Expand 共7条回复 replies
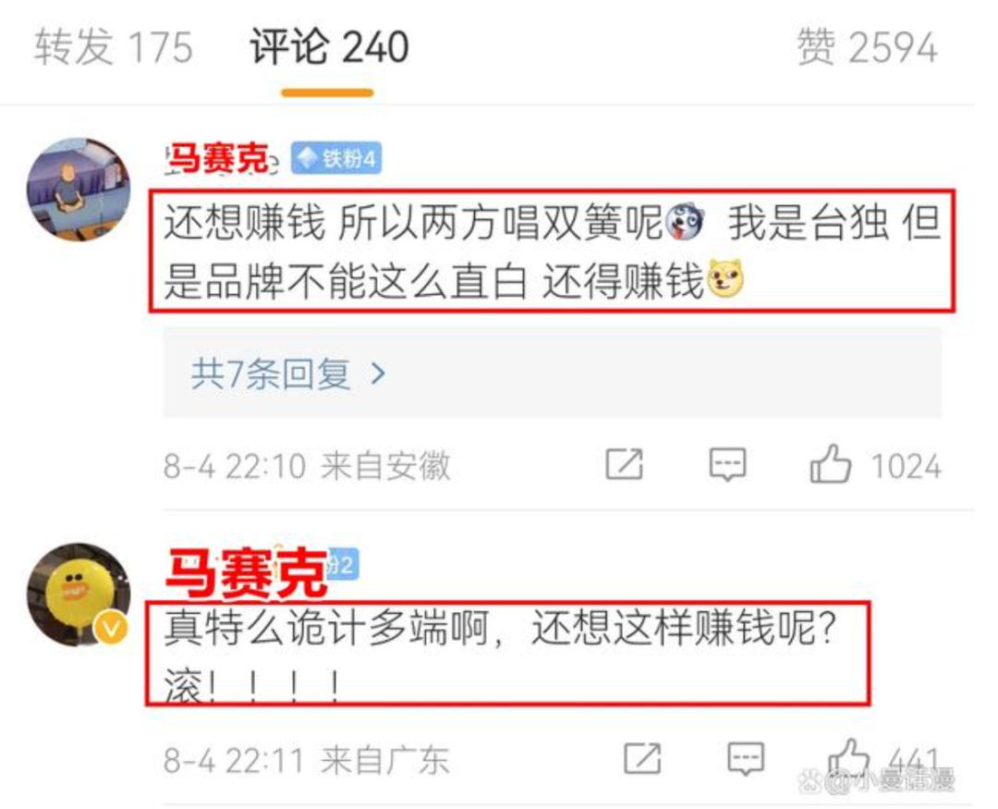The image size is (998, 809). click(552, 373)
